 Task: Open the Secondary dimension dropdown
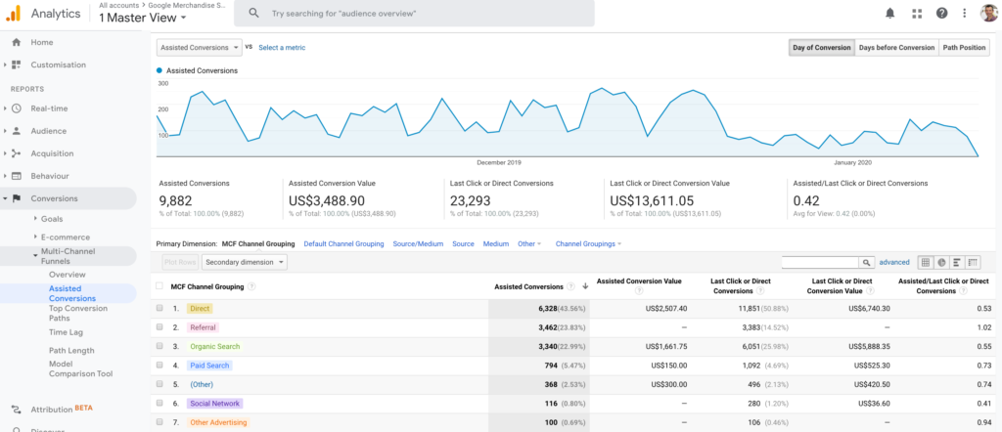244,262
